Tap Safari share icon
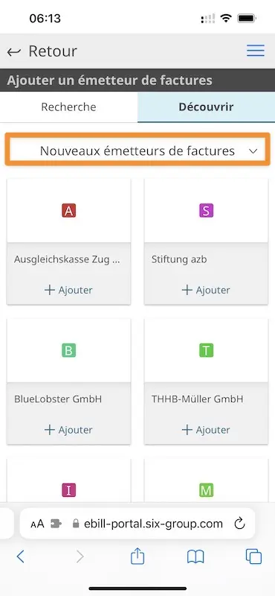Screen dimensions: 275x596 (137, 557)
